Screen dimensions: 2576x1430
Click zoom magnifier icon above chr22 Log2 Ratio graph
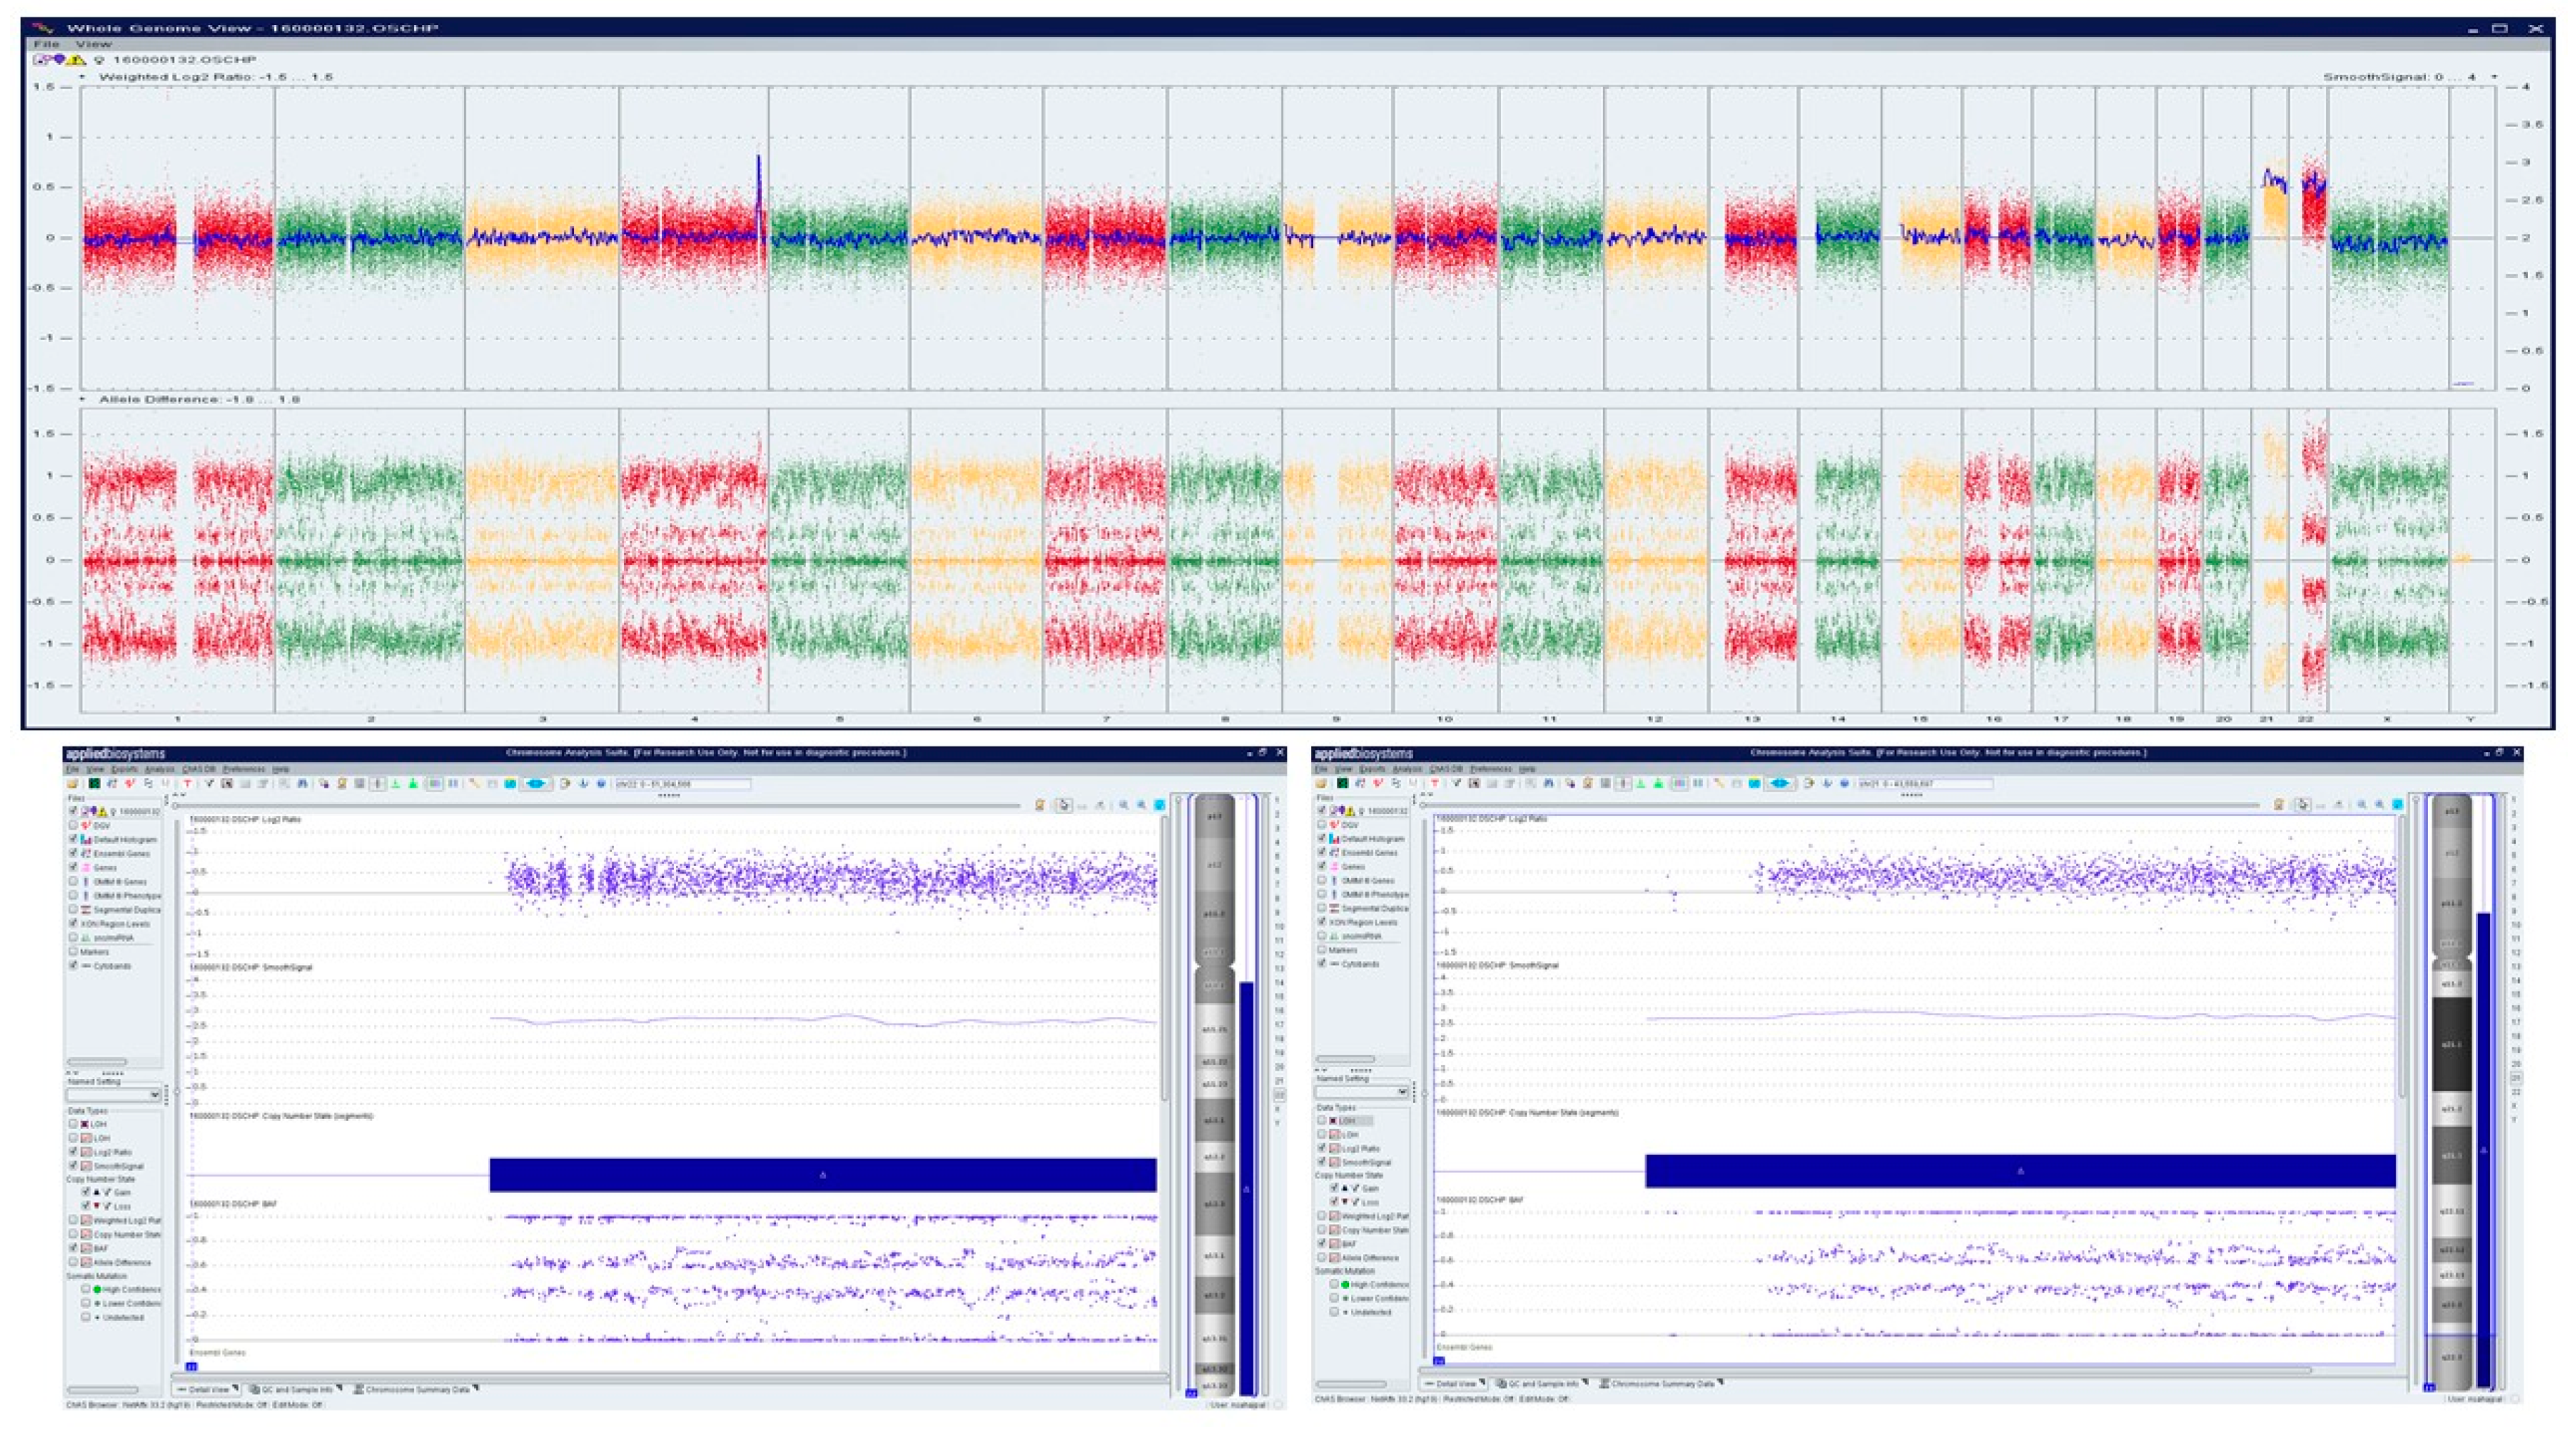coord(1124,805)
